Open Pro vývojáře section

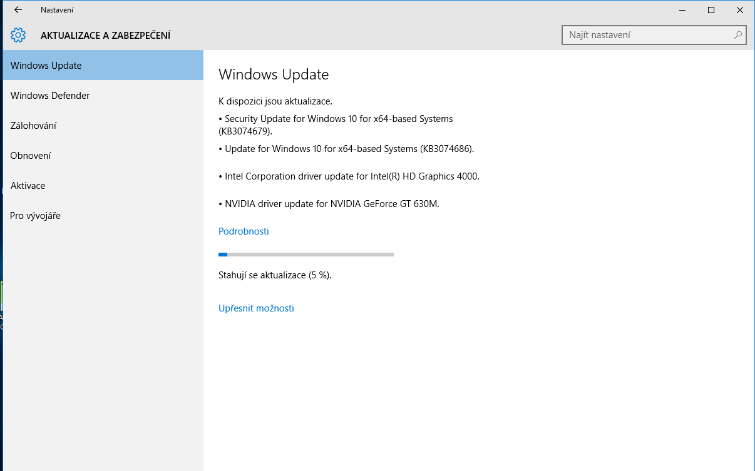tap(103, 215)
